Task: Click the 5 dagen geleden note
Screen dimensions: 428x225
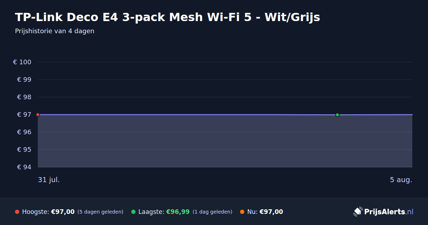Action: point(100,212)
